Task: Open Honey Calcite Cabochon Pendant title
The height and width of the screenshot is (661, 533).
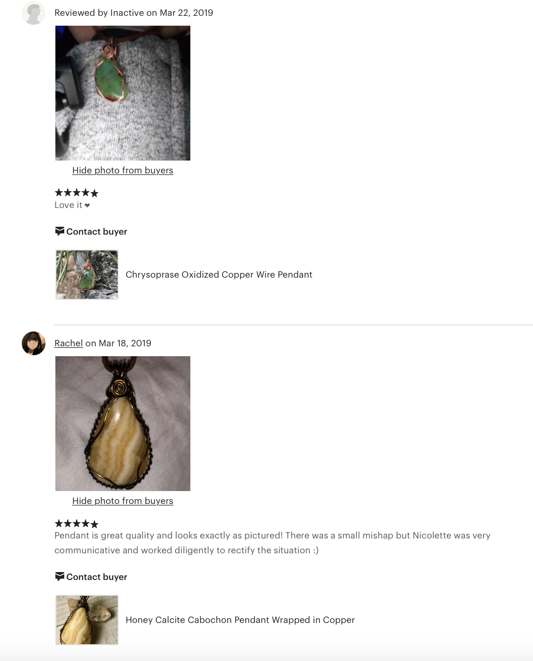Action: pos(240,620)
